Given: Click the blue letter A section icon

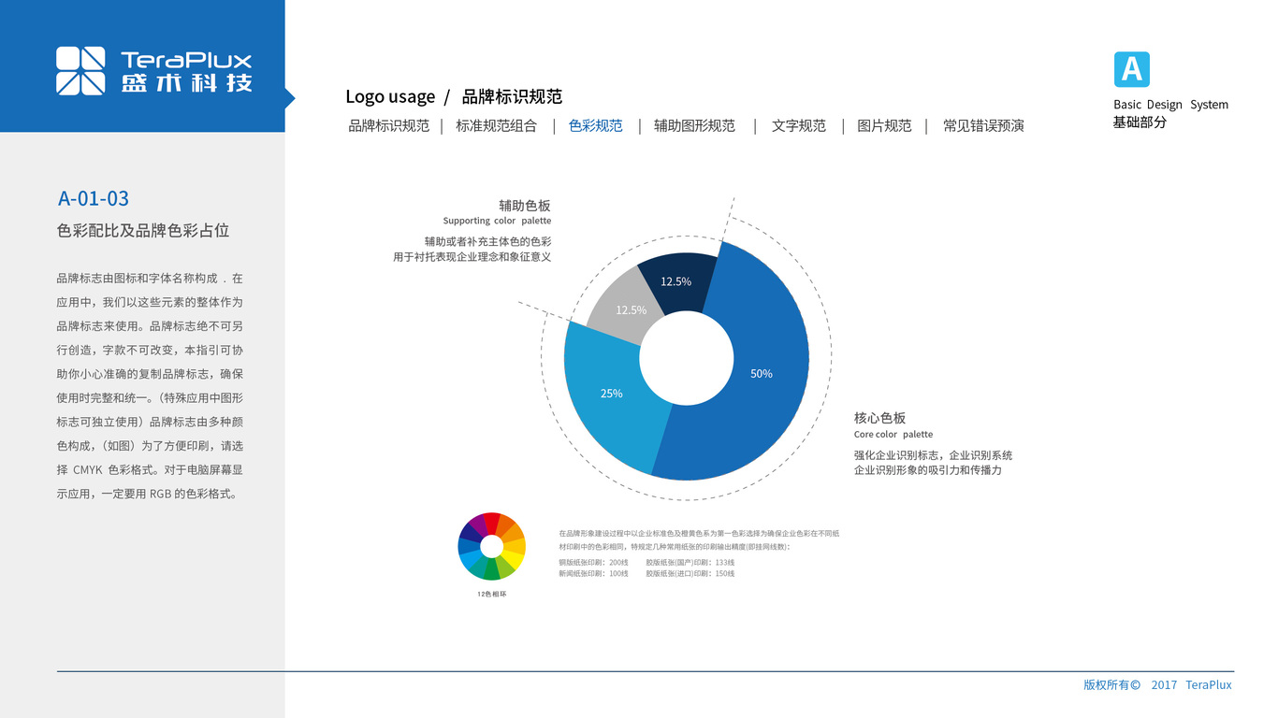Looking at the screenshot, I should [1131, 70].
